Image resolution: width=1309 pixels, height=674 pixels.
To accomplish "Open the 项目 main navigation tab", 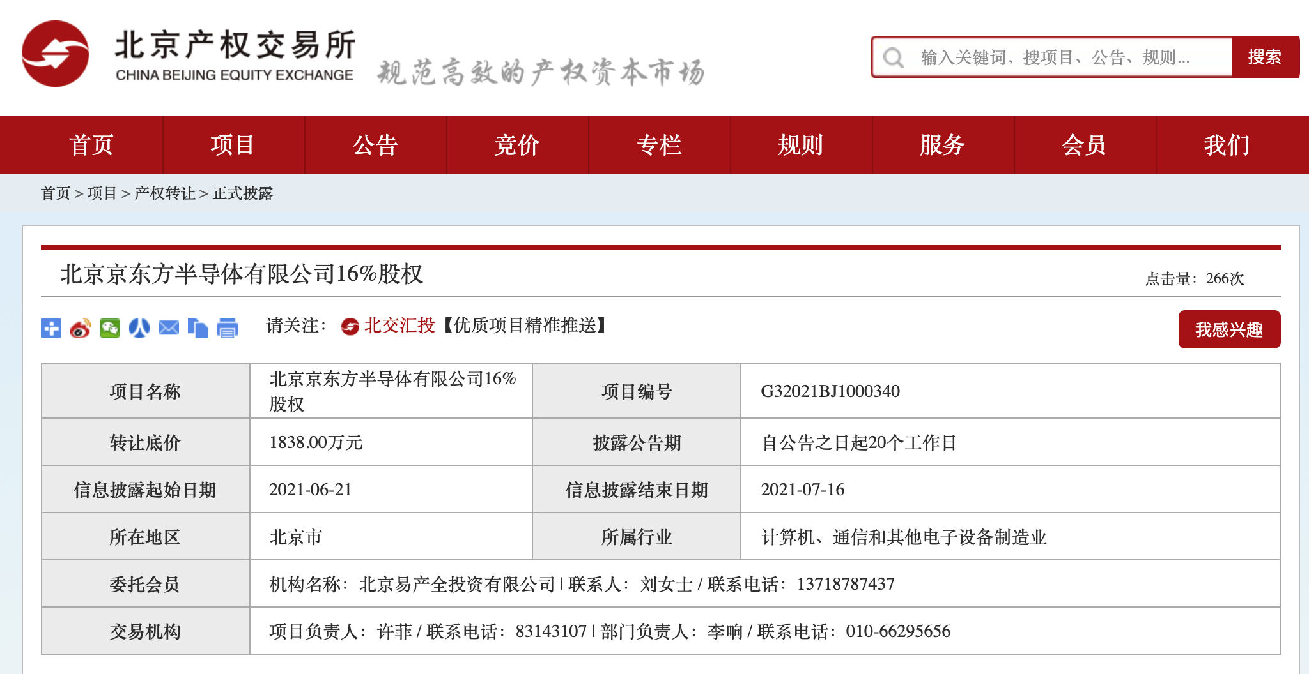I will [x=233, y=145].
